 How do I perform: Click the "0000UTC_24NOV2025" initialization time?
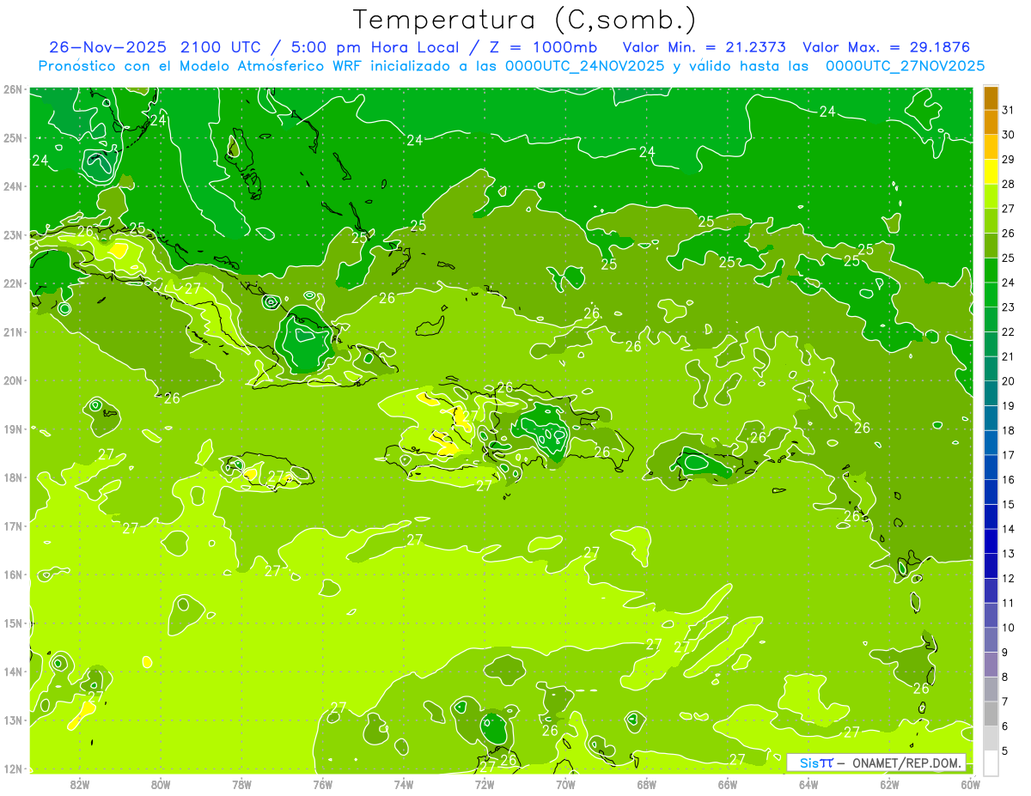click(x=585, y=66)
